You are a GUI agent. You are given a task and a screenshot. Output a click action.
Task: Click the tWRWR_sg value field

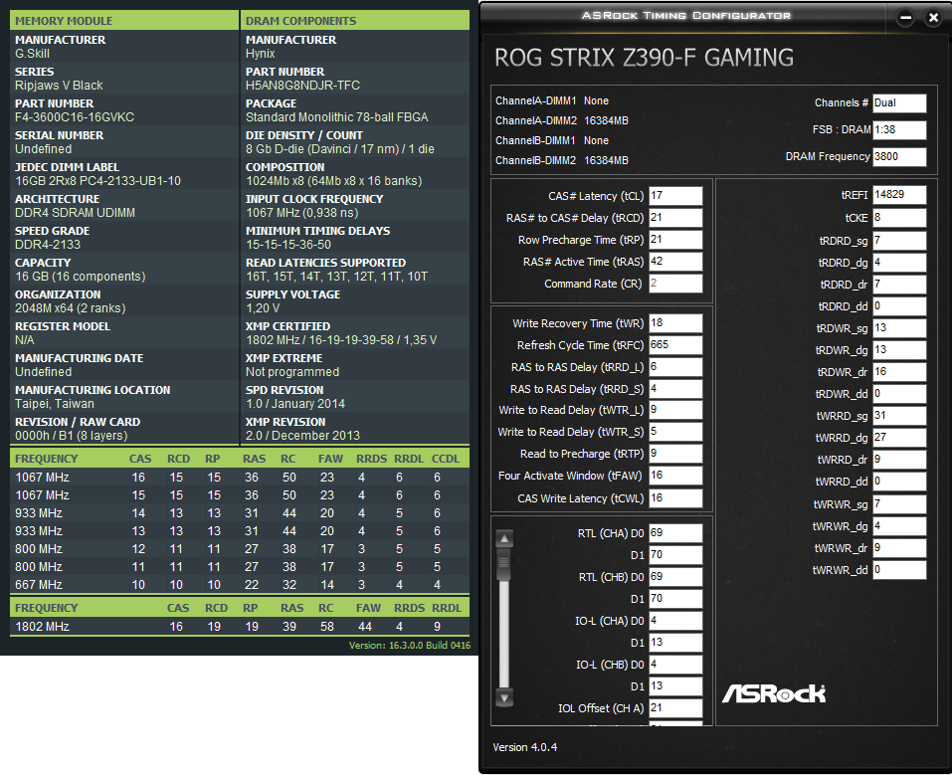coord(899,504)
